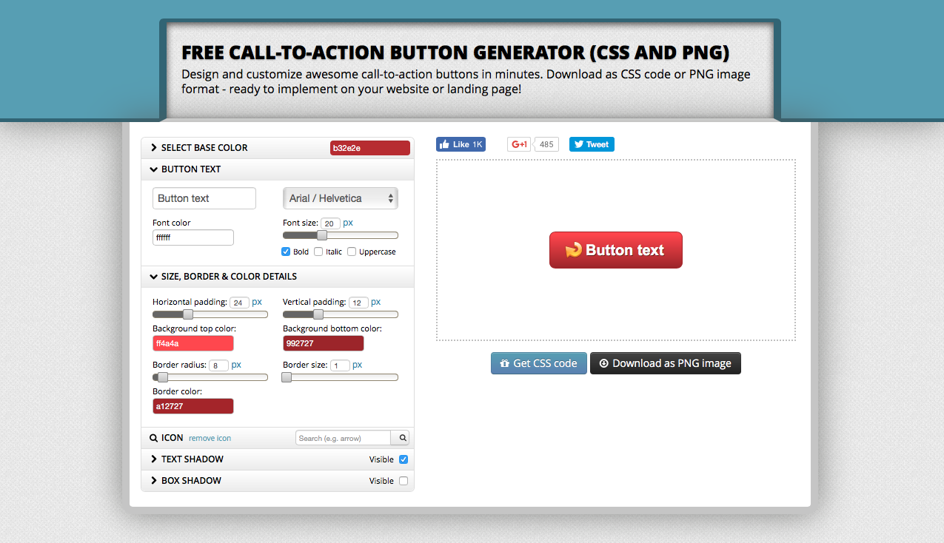This screenshot has height=543, width=944.
Task: Collapse Size, Border & Color Details section
Action: (x=229, y=277)
